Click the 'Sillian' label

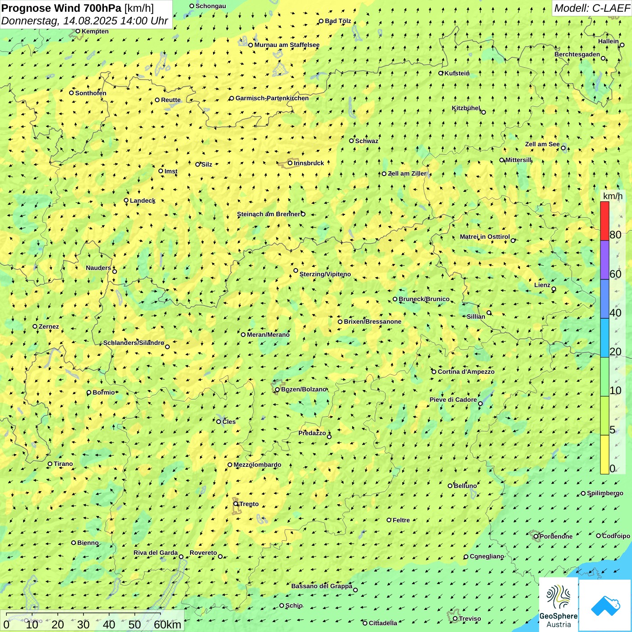tap(476, 316)
